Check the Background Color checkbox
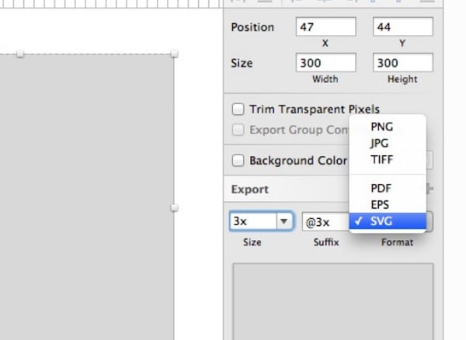The width and height of the screenshot is (466, 340). click(238, 161)
